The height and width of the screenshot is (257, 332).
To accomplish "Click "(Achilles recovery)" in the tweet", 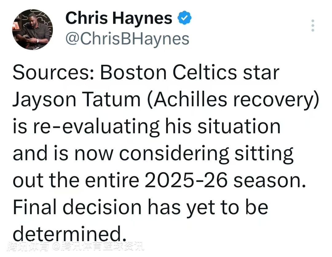I will pos(233,100).
